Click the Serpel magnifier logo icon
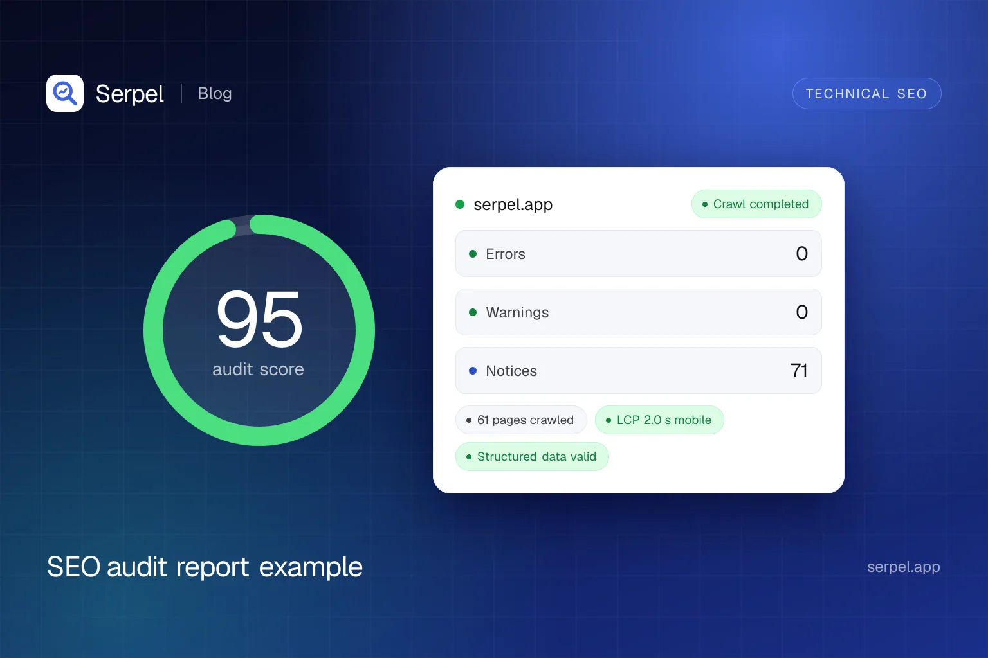Viewport: 988px width, 658px height. pyautogui.click(x=65, y=93)
